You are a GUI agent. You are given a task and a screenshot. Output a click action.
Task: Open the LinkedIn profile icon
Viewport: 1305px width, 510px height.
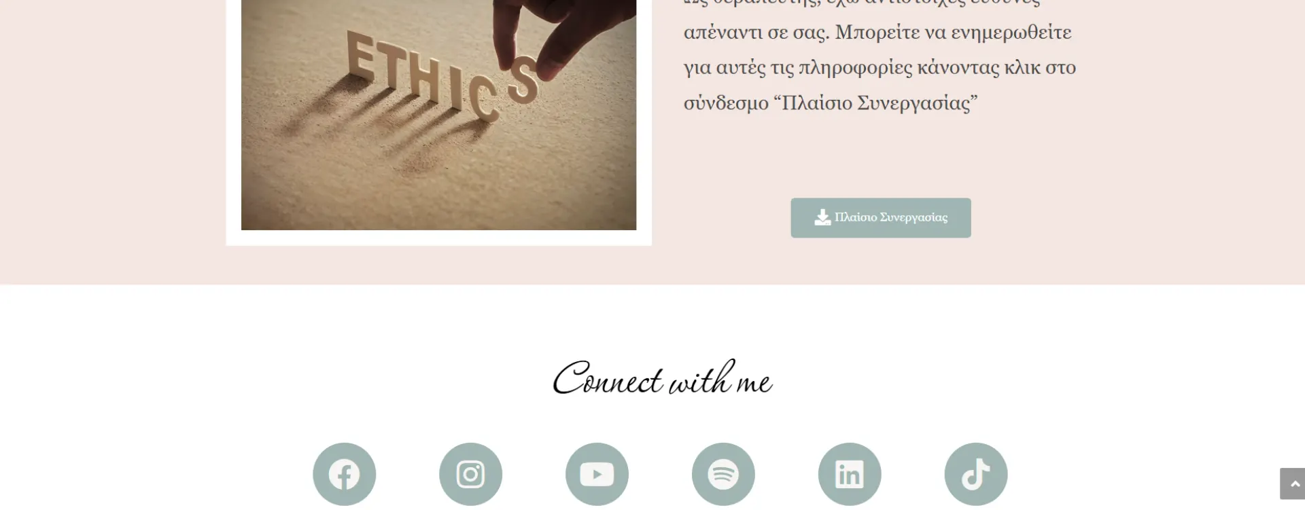[850, 474]
